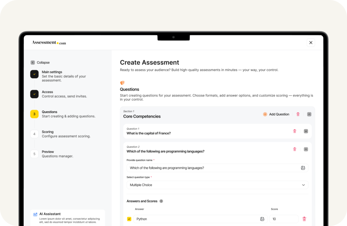This screenshot has height=226, width=347.
Task: Open emoji picker for the Python answer
Action: (x=262, y=219)
